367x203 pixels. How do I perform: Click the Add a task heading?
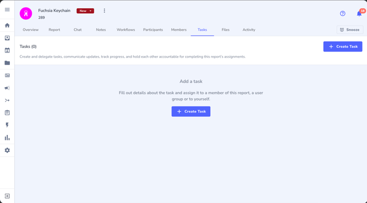tap(191, 81)
